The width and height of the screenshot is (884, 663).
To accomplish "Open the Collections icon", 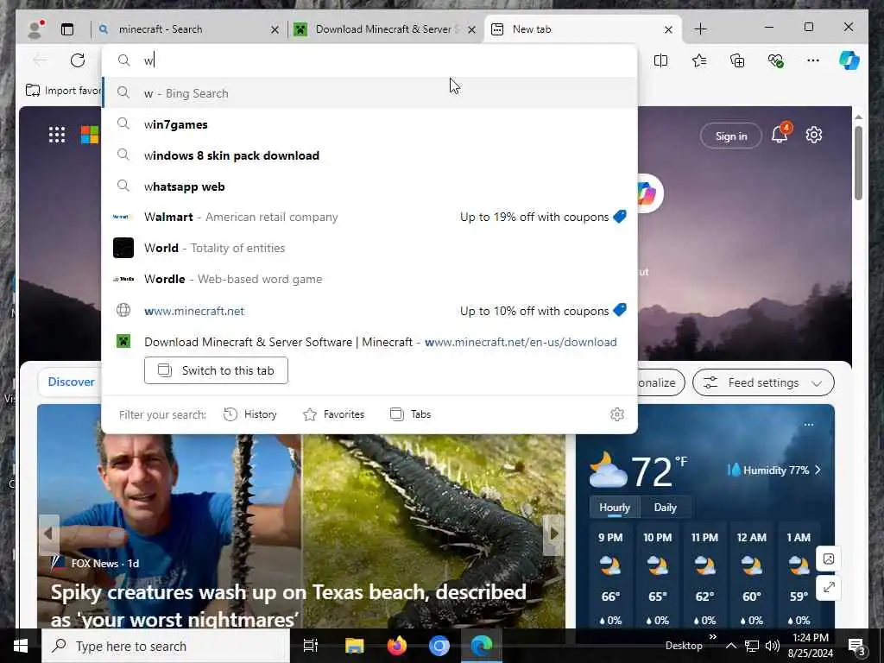I will tap(737, 60).
